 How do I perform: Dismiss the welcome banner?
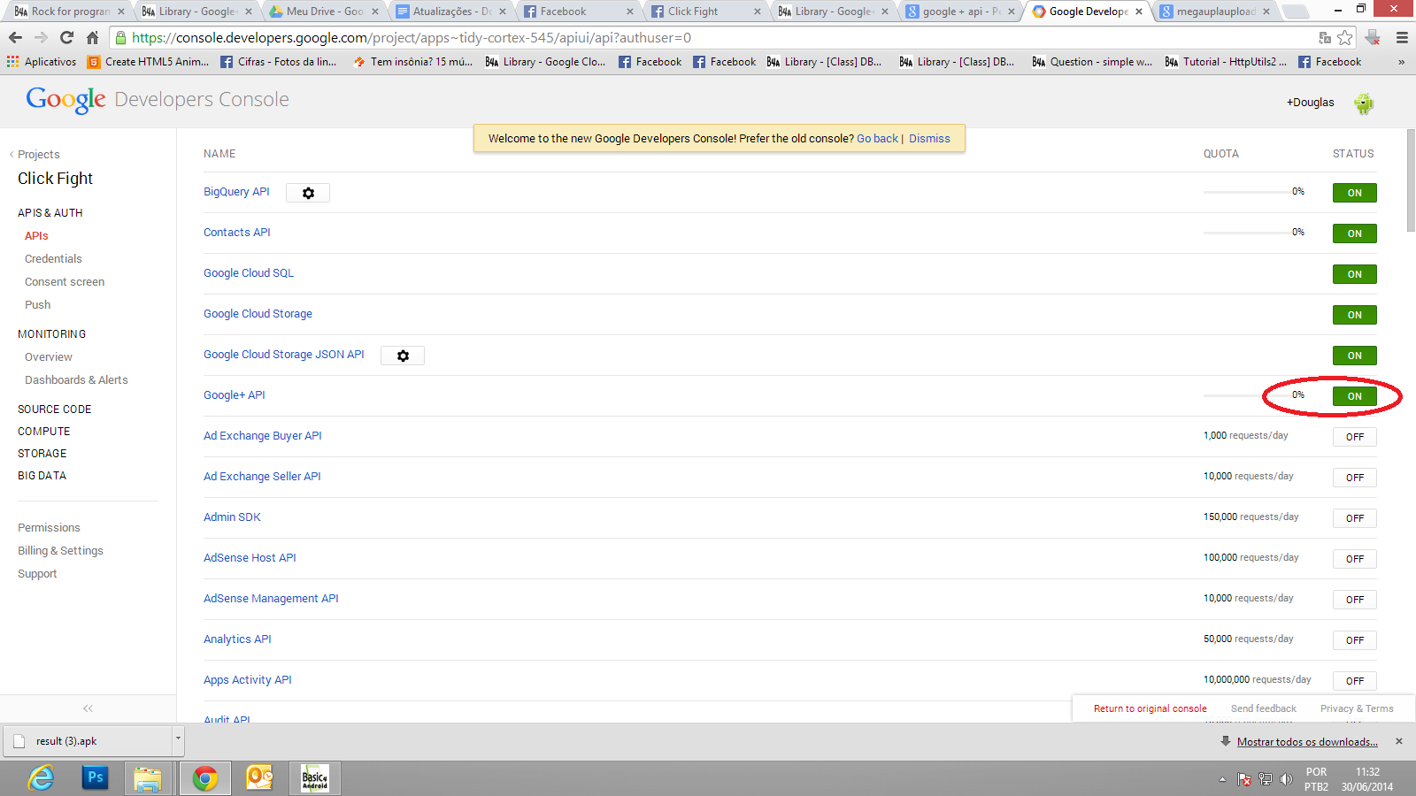click(929, 139)
